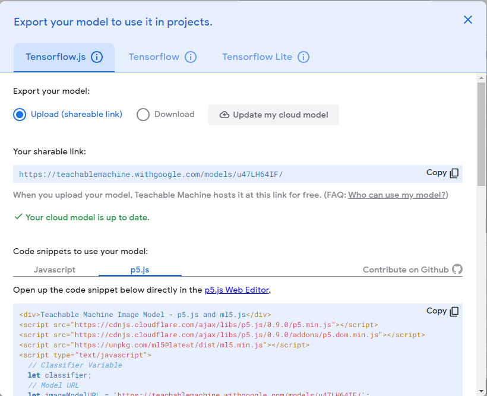
Task: Switch to the Tensorflow.js tab
Action: click(x=64, y=57)
